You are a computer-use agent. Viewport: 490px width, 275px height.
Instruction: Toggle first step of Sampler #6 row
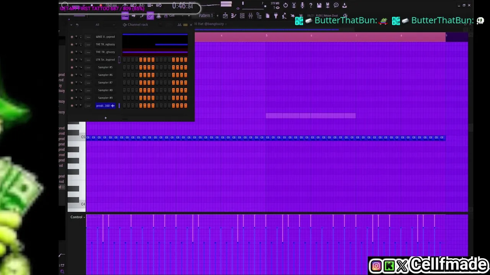pos(124,75)
